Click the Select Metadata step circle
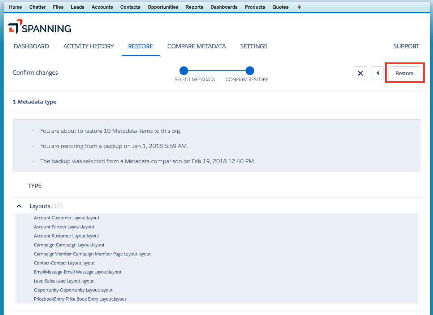The width and height of the screenshot is (433, 315). click(x=184, y=71)
